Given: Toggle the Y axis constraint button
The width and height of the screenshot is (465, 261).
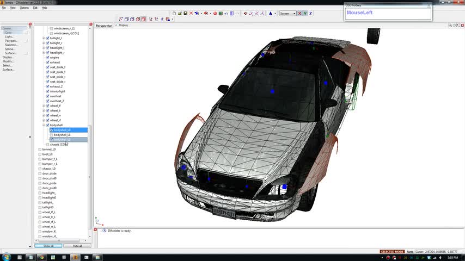Looking at the screenshot, I should pyautogui.click(x=305, y=14).
